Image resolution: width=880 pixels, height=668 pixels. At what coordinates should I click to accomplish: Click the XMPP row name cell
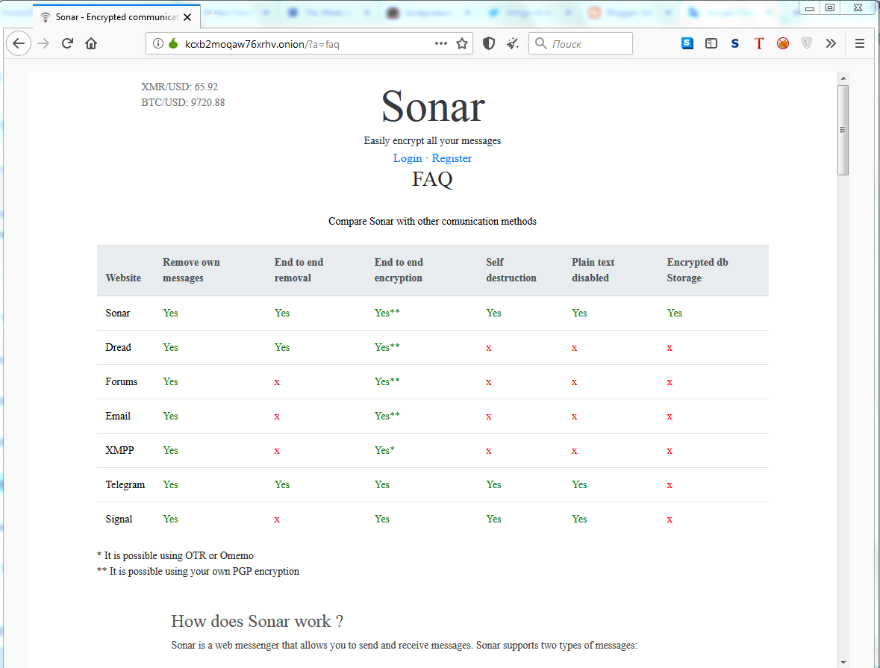pyautogui.click(x=119, y=450)
